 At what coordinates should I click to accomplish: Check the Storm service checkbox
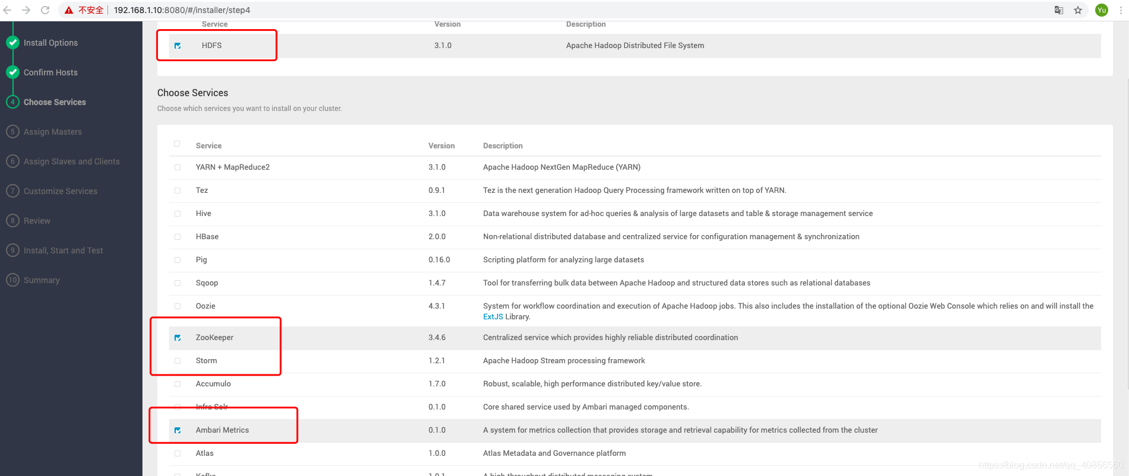pos(177,361)
